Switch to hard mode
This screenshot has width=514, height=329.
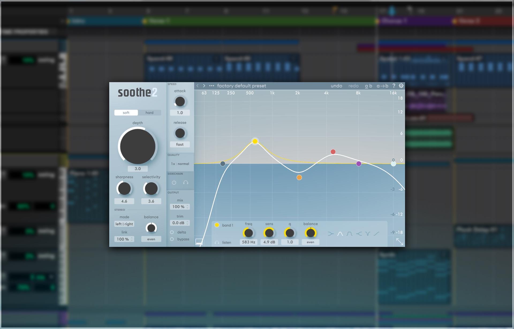pyautogui.click(x=149, y=113)
